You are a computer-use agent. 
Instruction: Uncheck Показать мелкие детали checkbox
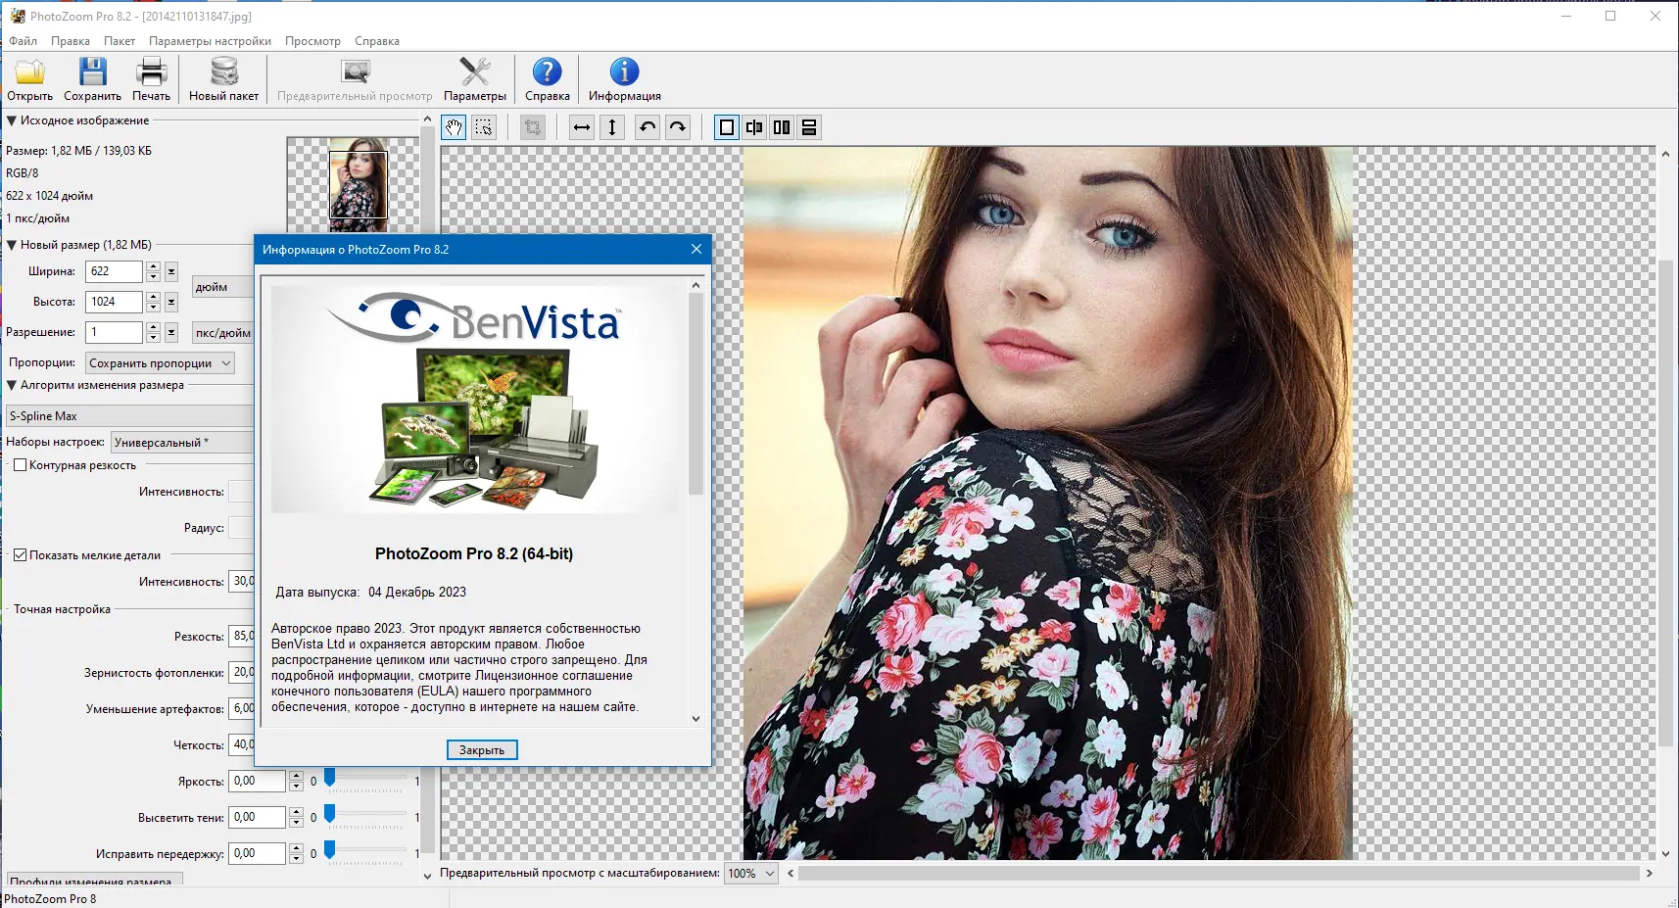point(20,555)
